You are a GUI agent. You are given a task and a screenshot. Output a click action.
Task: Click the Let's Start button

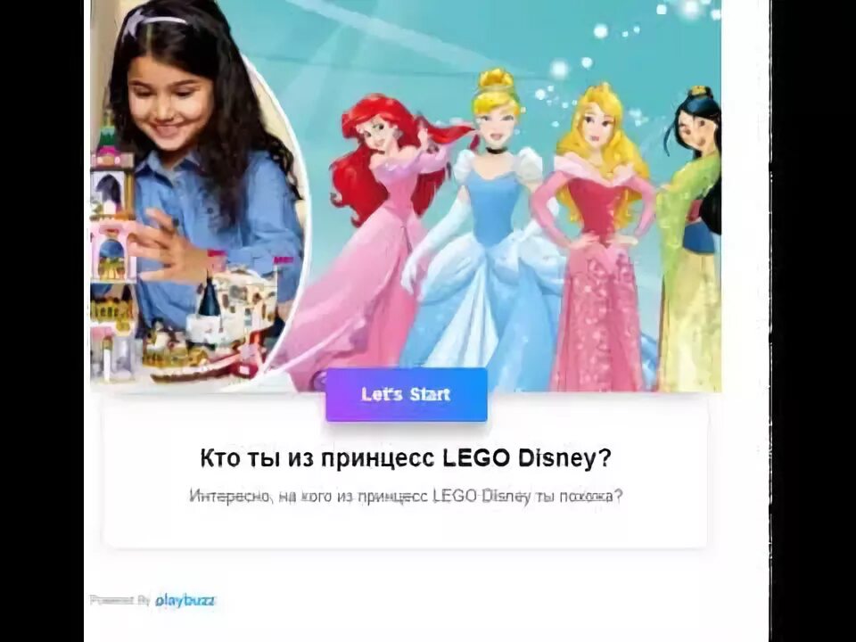[407, 395]
